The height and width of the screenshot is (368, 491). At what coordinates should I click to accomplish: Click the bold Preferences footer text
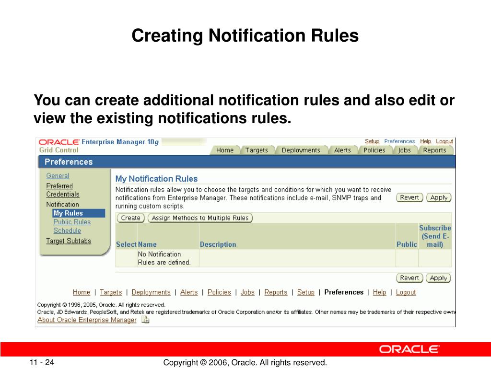pos(344,292)
